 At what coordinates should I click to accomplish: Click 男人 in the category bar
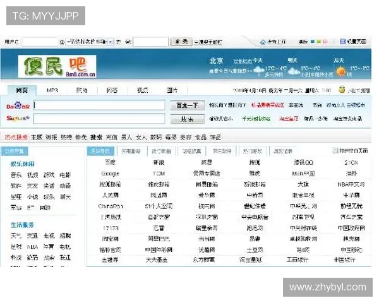click(x=126, y=138)
